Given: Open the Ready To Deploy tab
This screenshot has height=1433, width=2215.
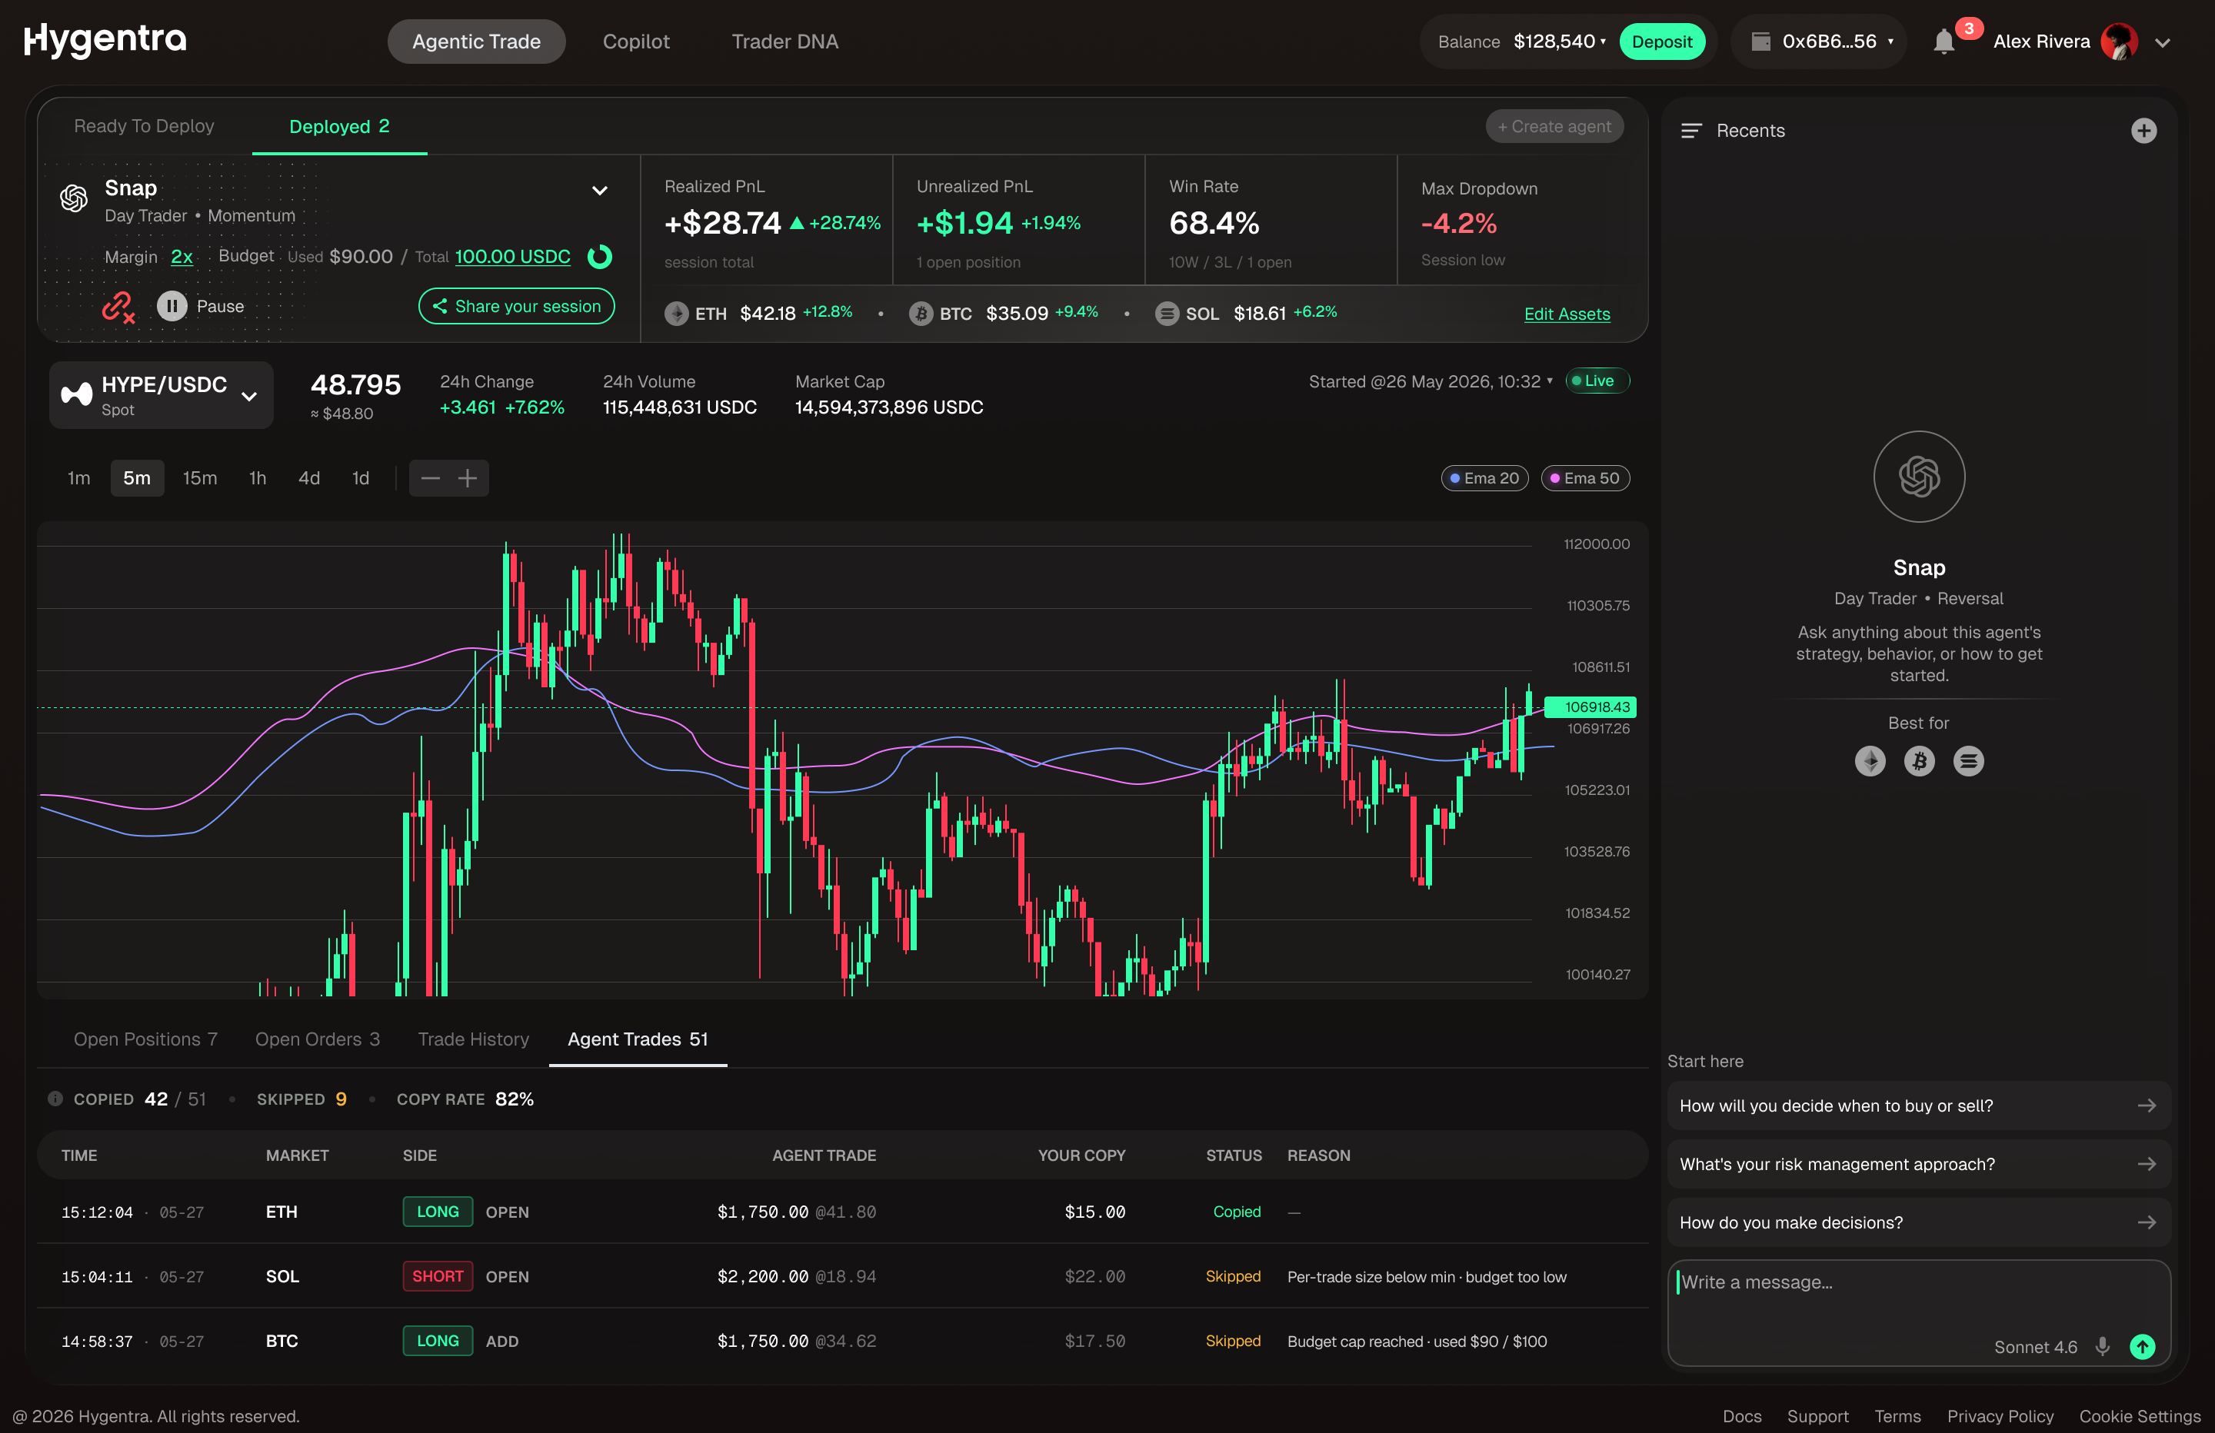Looking at the screenshot, I should point(145,127).
